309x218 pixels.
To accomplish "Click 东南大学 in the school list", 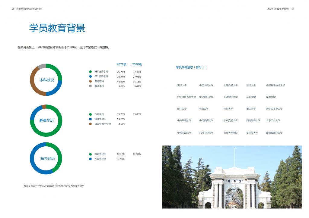I will [x=271, y=97].
